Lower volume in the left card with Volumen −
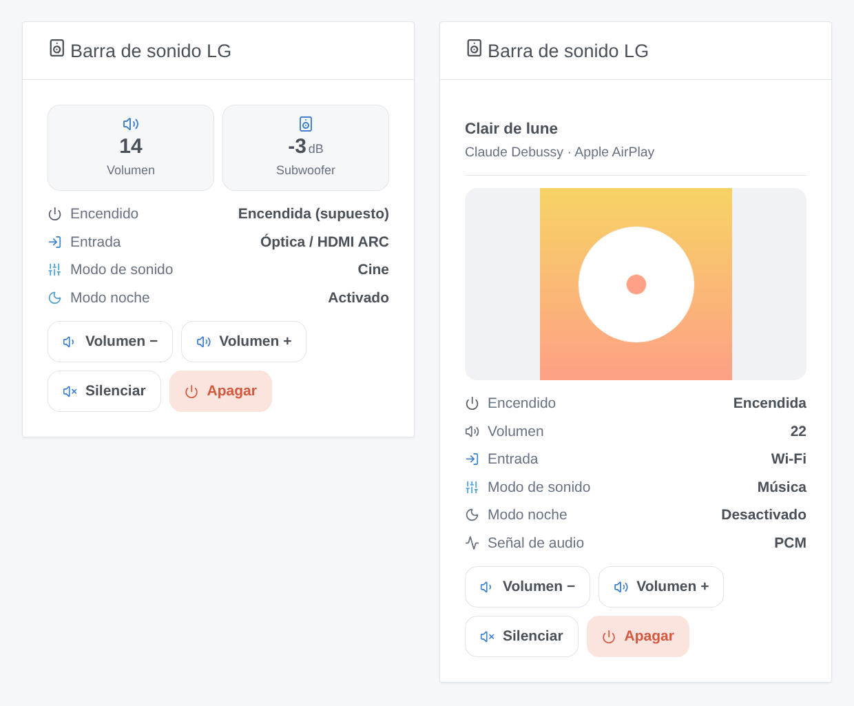Image resolution: width=854 pixels, height=706 pixels. click(x=110, y=342)
